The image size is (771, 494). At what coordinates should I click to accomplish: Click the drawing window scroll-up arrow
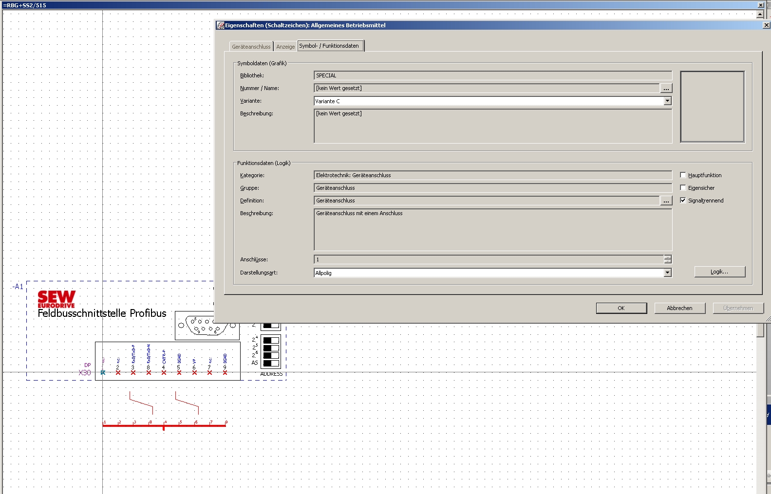click(760, 14)
